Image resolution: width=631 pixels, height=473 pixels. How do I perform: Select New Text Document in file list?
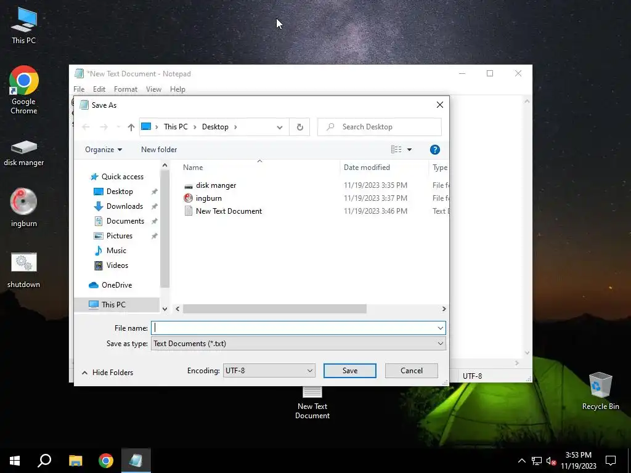[229, 211]
